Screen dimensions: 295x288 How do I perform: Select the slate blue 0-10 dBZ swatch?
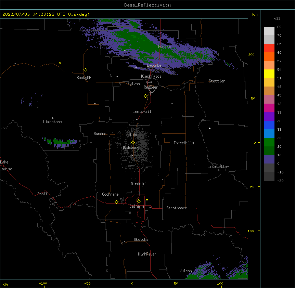point(269,159)
